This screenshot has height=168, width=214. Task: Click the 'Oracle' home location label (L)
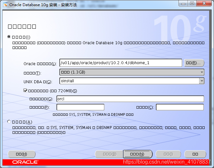point(40,64)
